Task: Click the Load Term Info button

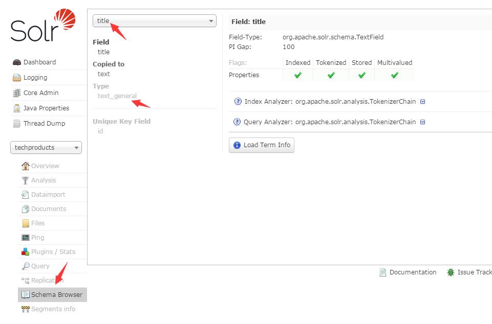Action: pyautogui.click(x=262, y=145)
